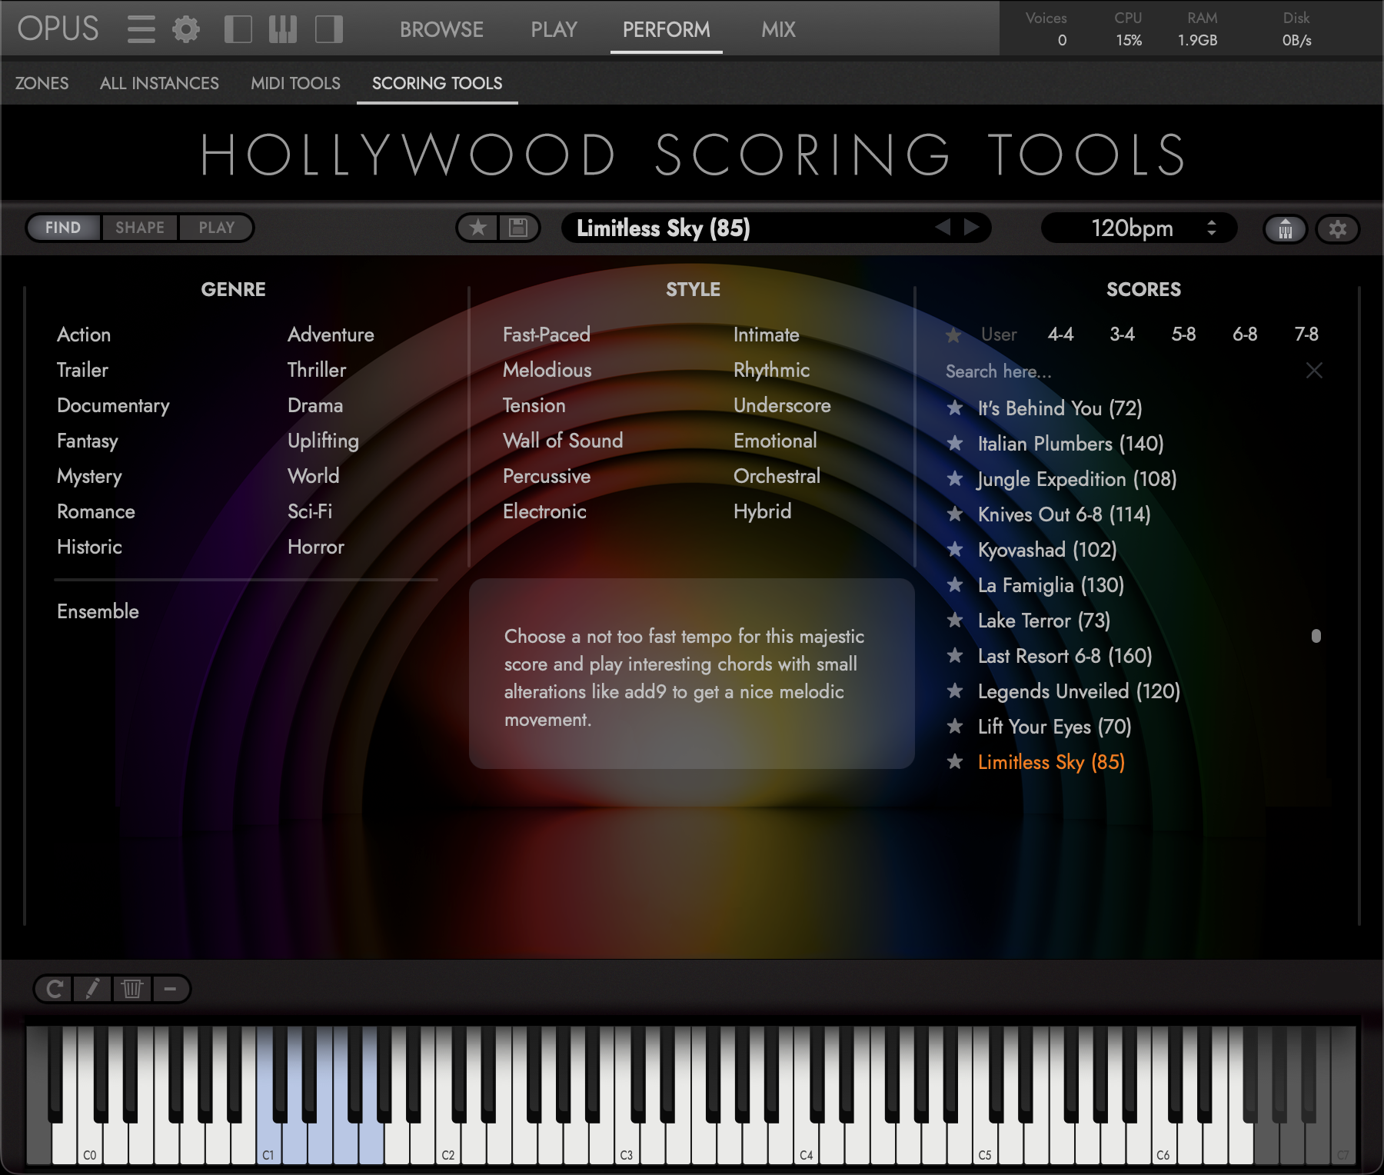Image resolution: width=1384 pixels, height=1175 pixels.
Task: Star the It's Behind You (72) score
Action: 955,408
